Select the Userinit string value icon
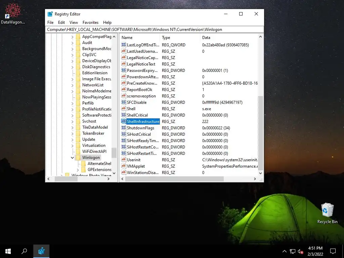Screen dimensions: 344x258 tap(124, 160)
